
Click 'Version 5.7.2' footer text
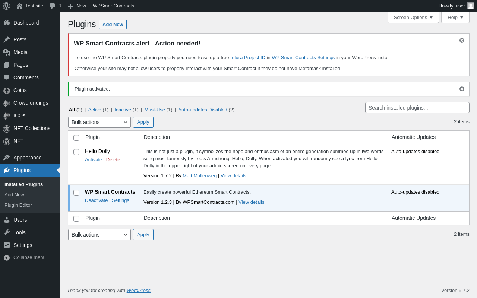[455, 290]
